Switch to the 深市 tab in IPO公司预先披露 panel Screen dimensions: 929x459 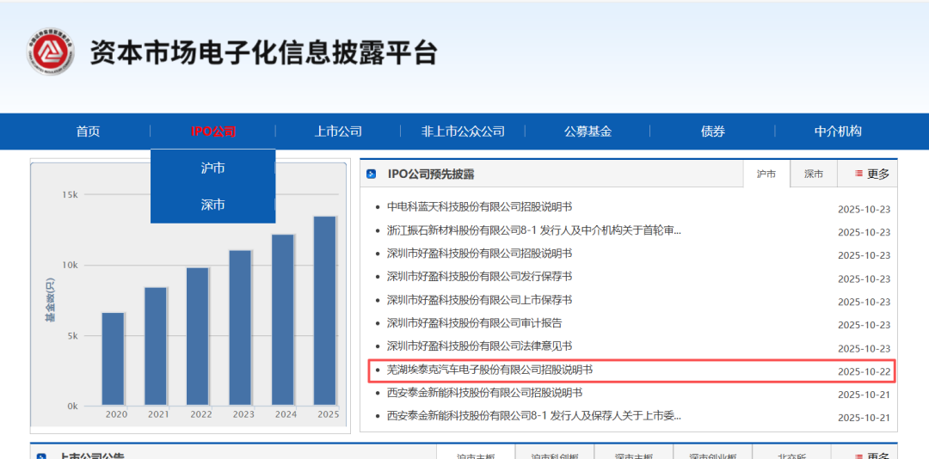pyautogui.click(x=814, y=174)
